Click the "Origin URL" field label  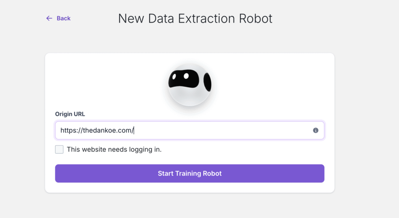(x=70, y=114)
